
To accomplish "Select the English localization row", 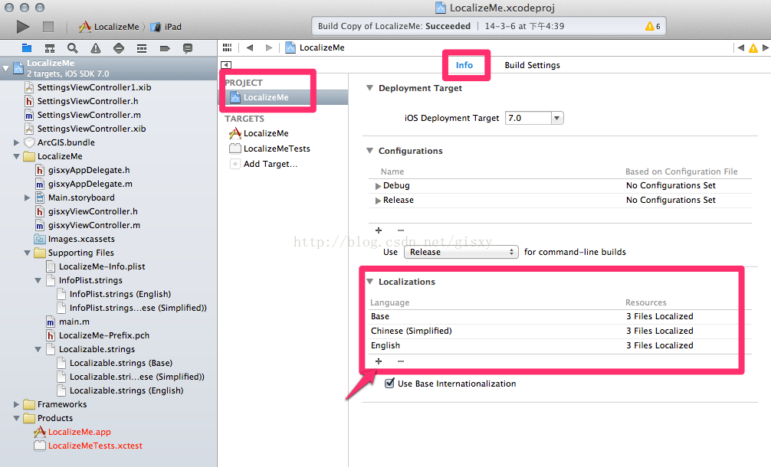I will click(560, 345).
